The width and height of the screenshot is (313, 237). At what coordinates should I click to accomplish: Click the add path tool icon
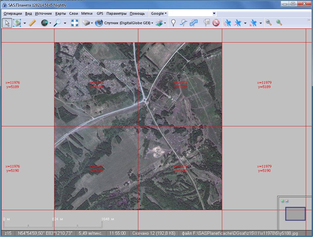184,23
